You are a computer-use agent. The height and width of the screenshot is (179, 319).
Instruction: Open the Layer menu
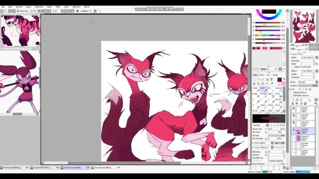[28, 7]
